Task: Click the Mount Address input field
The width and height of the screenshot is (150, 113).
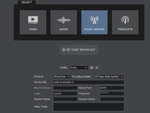Action: coord(65,88)
